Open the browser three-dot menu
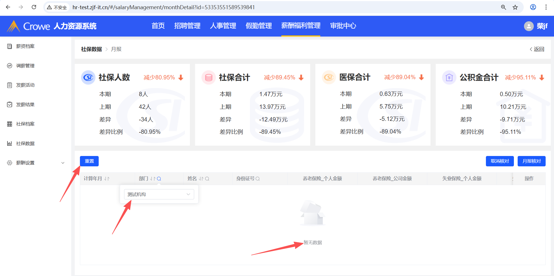 [x=546, y=7]
